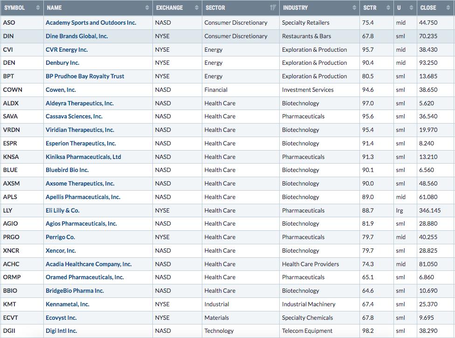The image size is (455, 338).
Task: Sort table by Symbol column arrows
Action: coord(38,8)
